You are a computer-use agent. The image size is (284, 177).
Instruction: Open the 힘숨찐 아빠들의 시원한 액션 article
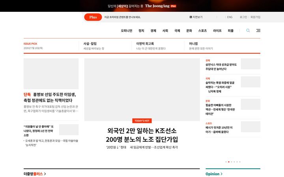pos(220,109)
